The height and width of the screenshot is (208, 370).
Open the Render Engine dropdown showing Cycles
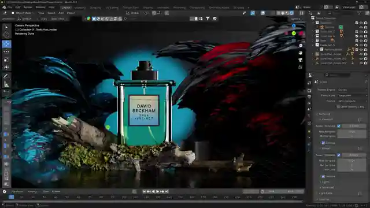coord(352,90)
